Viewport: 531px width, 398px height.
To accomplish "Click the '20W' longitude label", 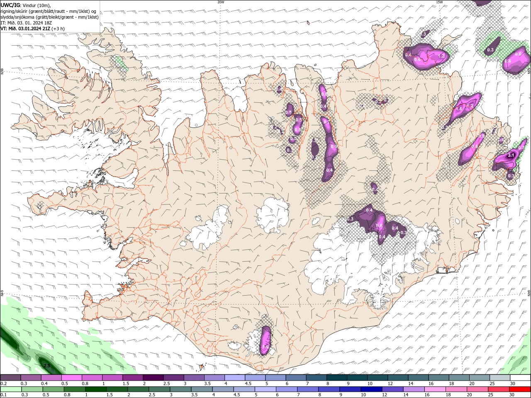I will (x=221, y=2).
